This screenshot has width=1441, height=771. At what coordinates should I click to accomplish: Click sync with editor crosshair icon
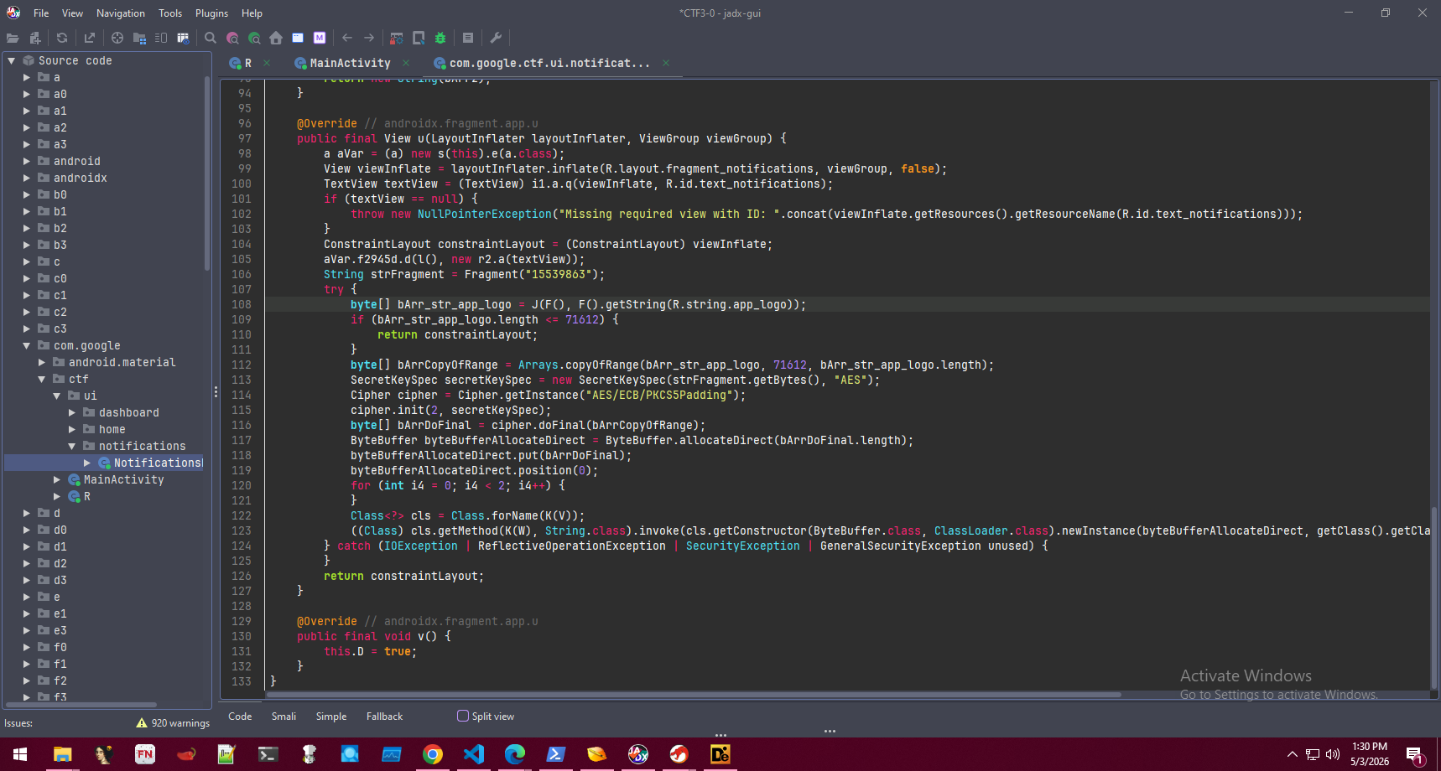click(x=117, y=38)
